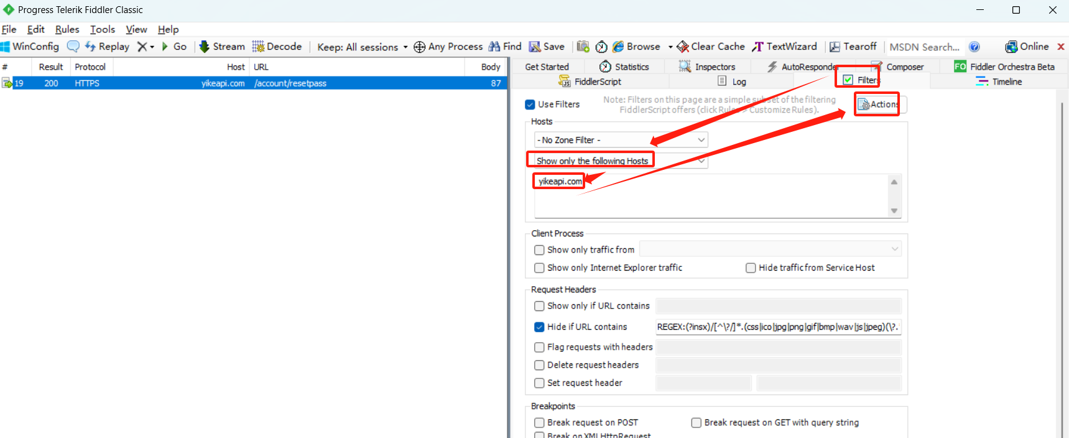Check Hide traffic from Service Host
Screen dimensions: 1069x438
(751, 268)
